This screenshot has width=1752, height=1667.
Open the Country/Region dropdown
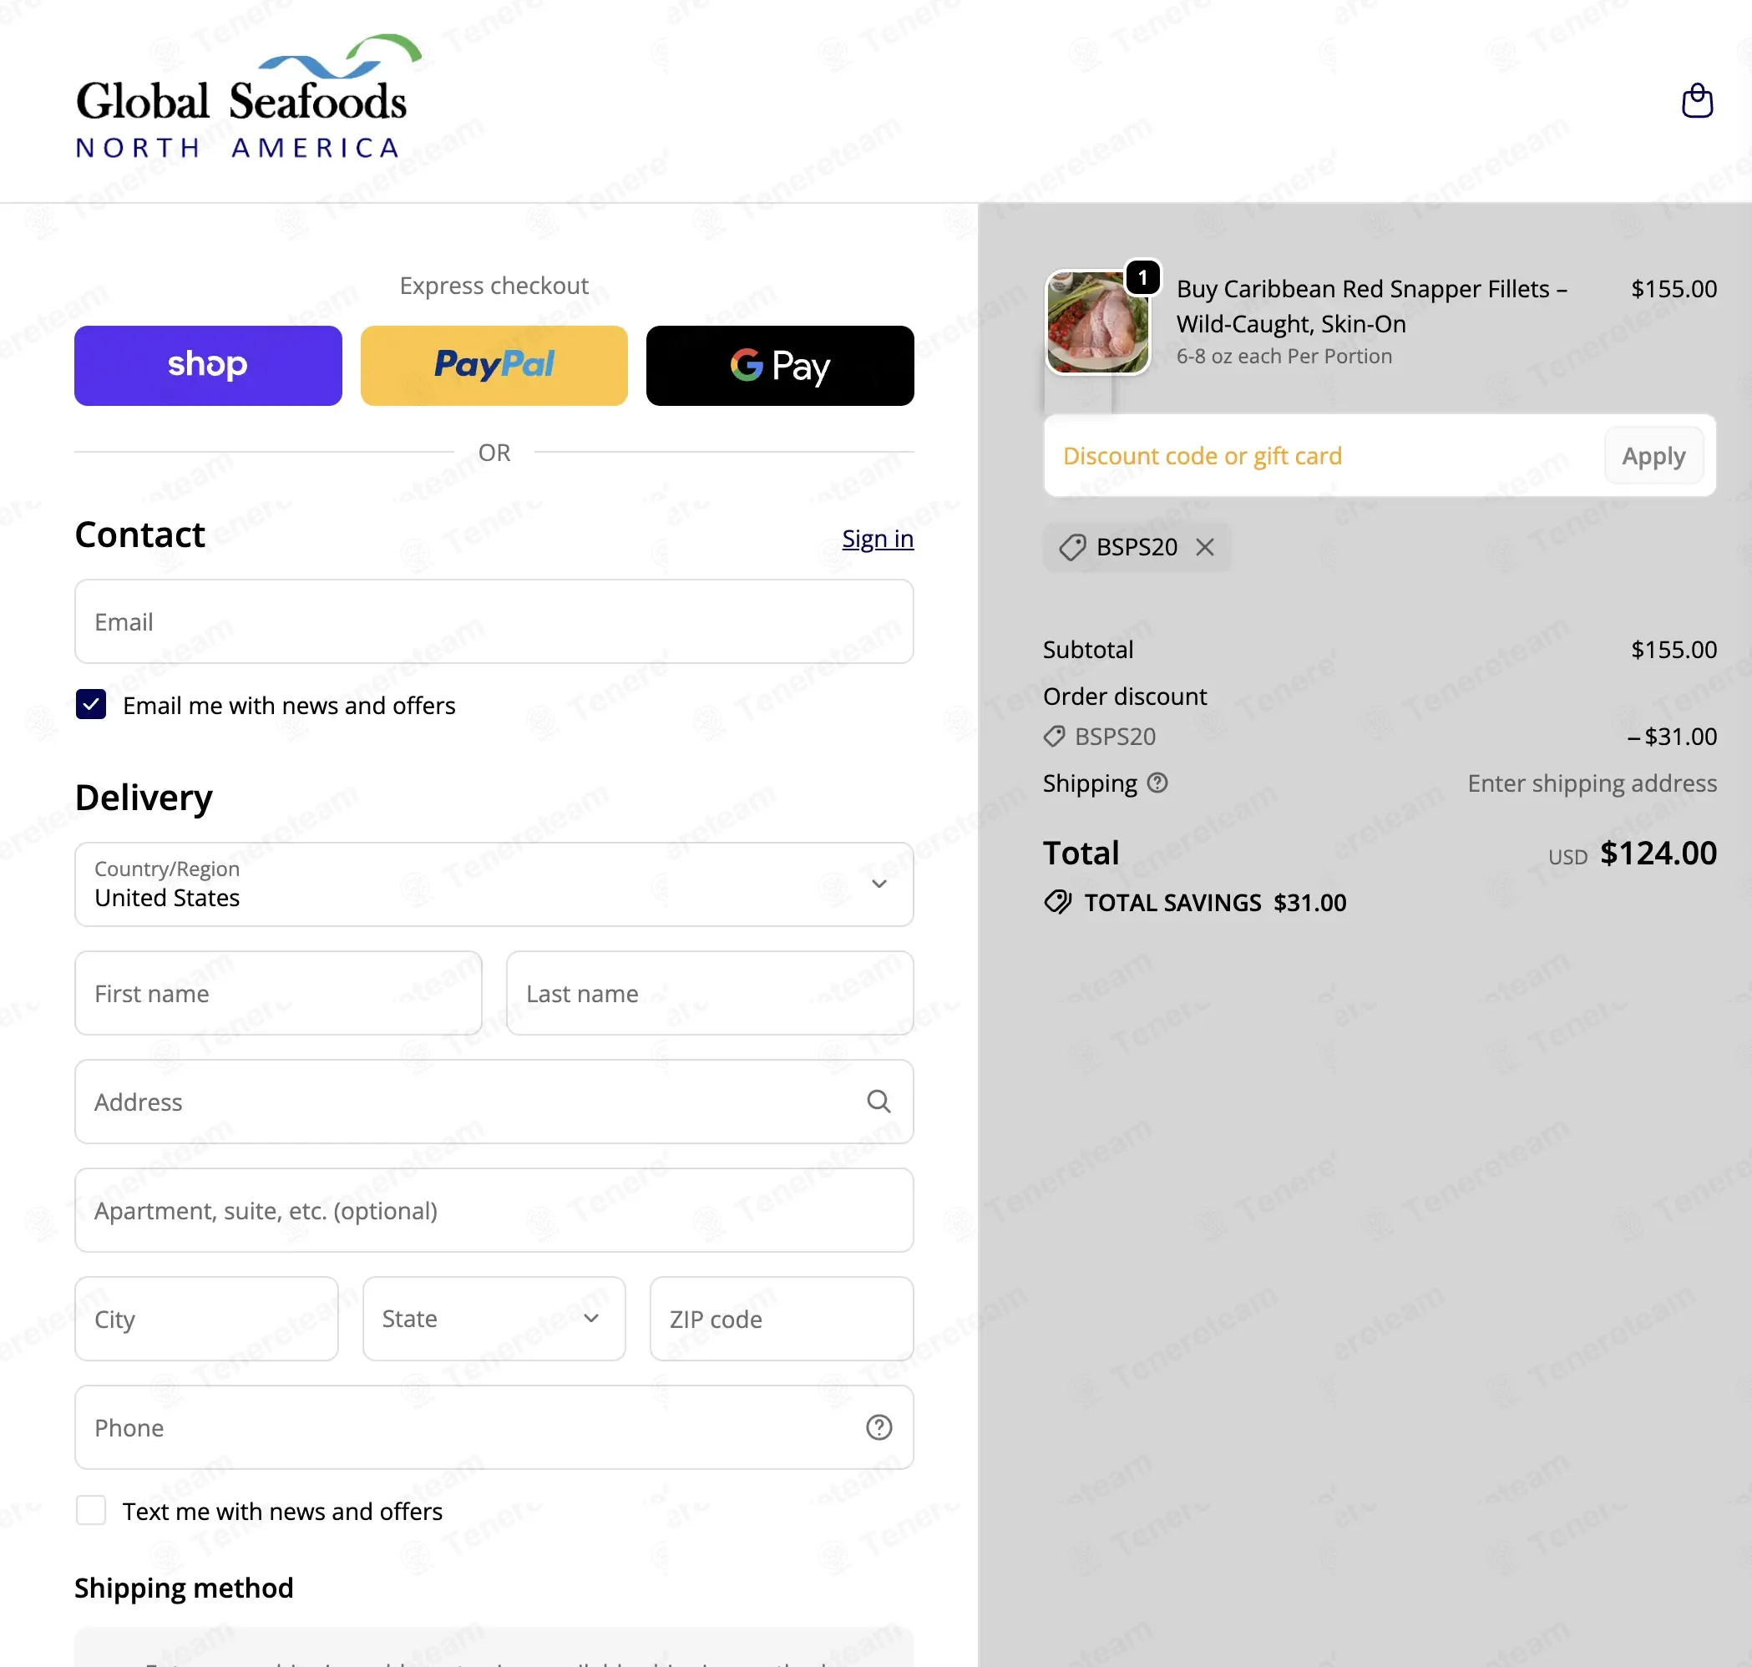click(x=494, y=884)
